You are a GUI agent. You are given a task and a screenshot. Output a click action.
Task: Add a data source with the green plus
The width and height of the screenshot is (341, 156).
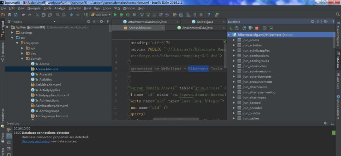click(230, 28)
